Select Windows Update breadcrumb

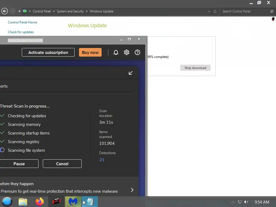pyautogui.click(x=101, y=11)
